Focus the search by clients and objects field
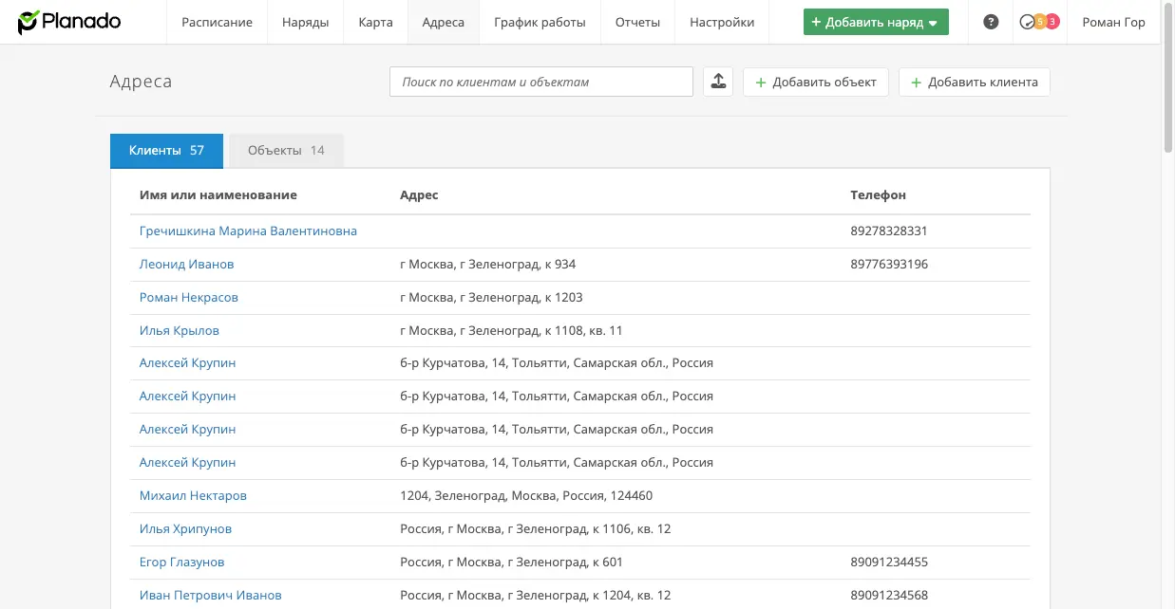Image resolution: width=1175 pixels, height=609 pixels. click(x=541, y=82)
